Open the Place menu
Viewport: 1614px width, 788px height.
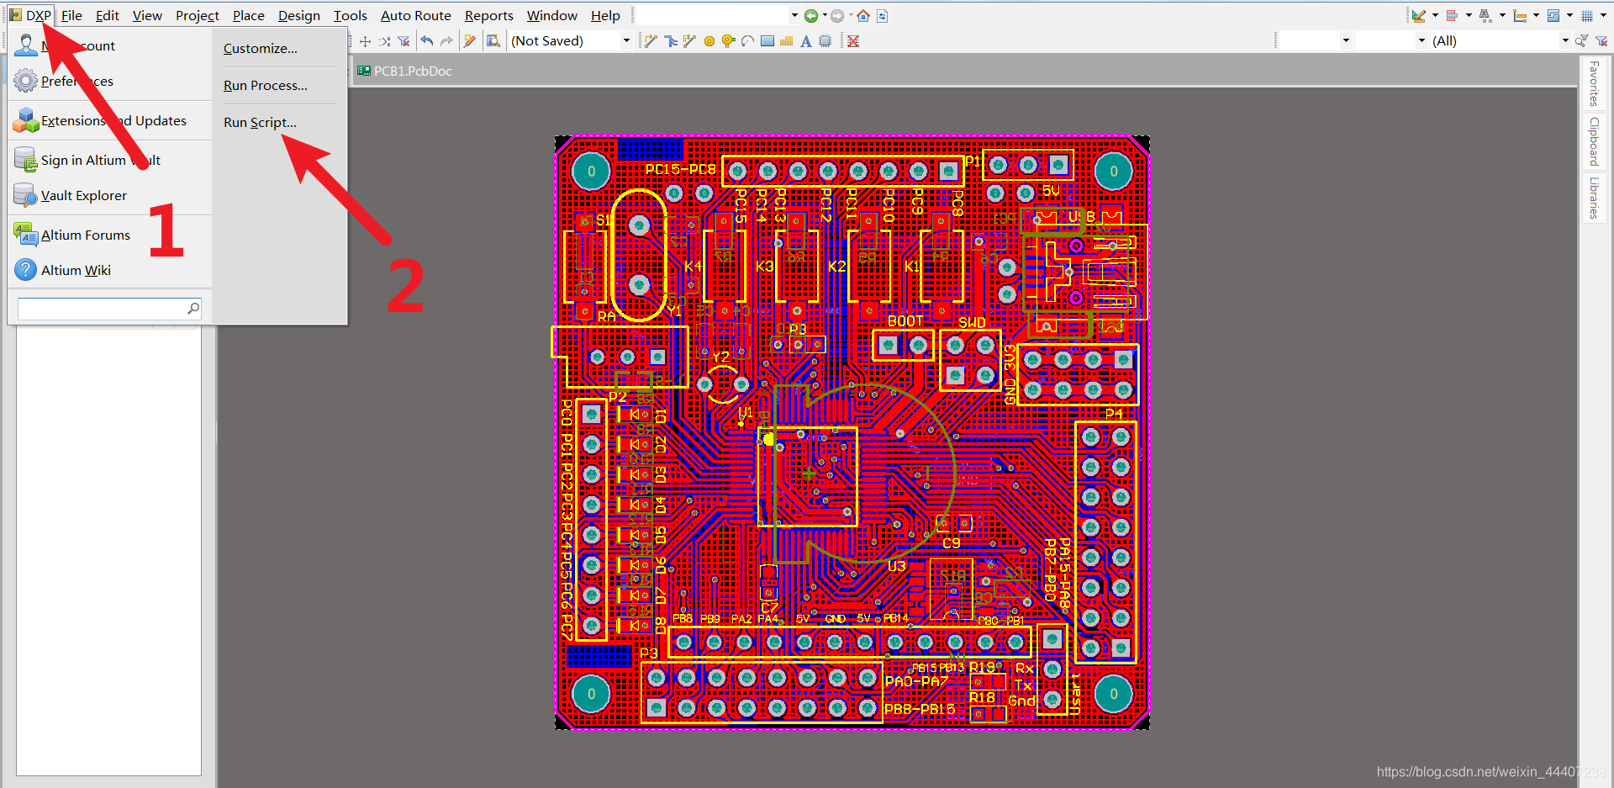pyautogui.click(x=248, y=15)
